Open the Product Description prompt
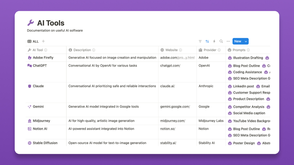The height and width of the screenshot is (165, 294). (248, 99)
